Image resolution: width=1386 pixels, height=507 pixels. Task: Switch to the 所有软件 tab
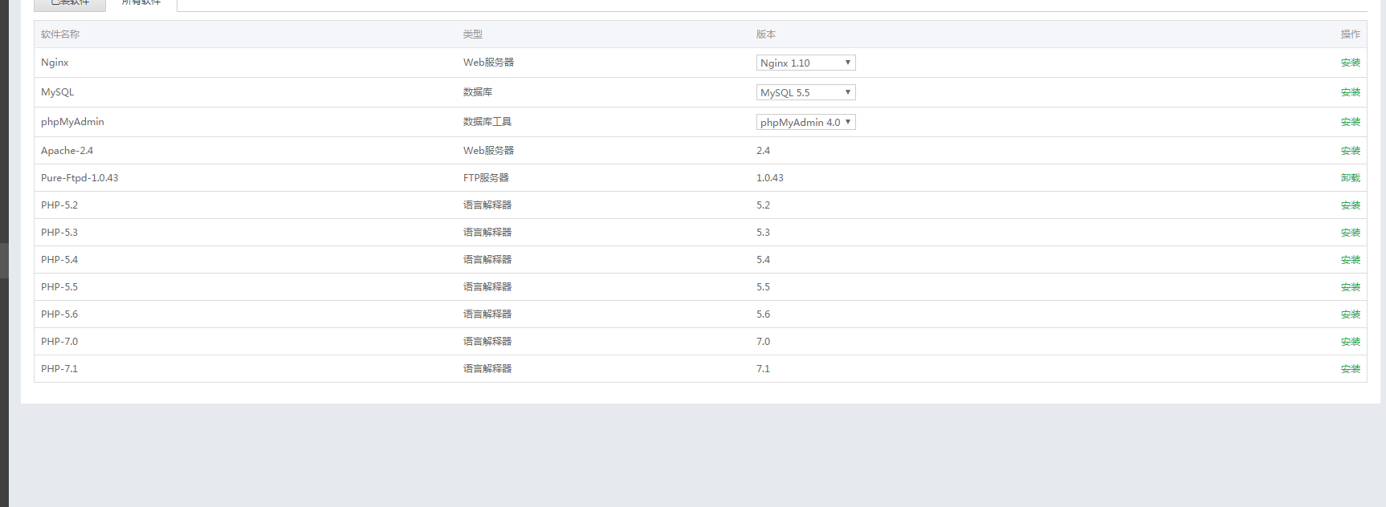tap(141, 3)
